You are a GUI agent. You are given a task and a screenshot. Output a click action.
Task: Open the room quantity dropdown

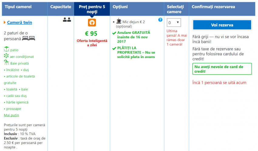[174, 23]
